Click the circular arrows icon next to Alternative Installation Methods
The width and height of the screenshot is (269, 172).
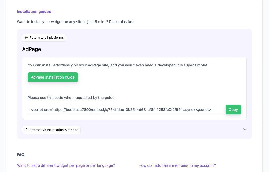tap(26, 130)
